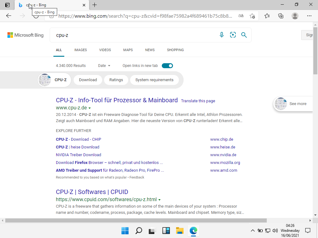Search using an image with visual search
This screenshot has width=318, height=238.
tap(233, 35)
